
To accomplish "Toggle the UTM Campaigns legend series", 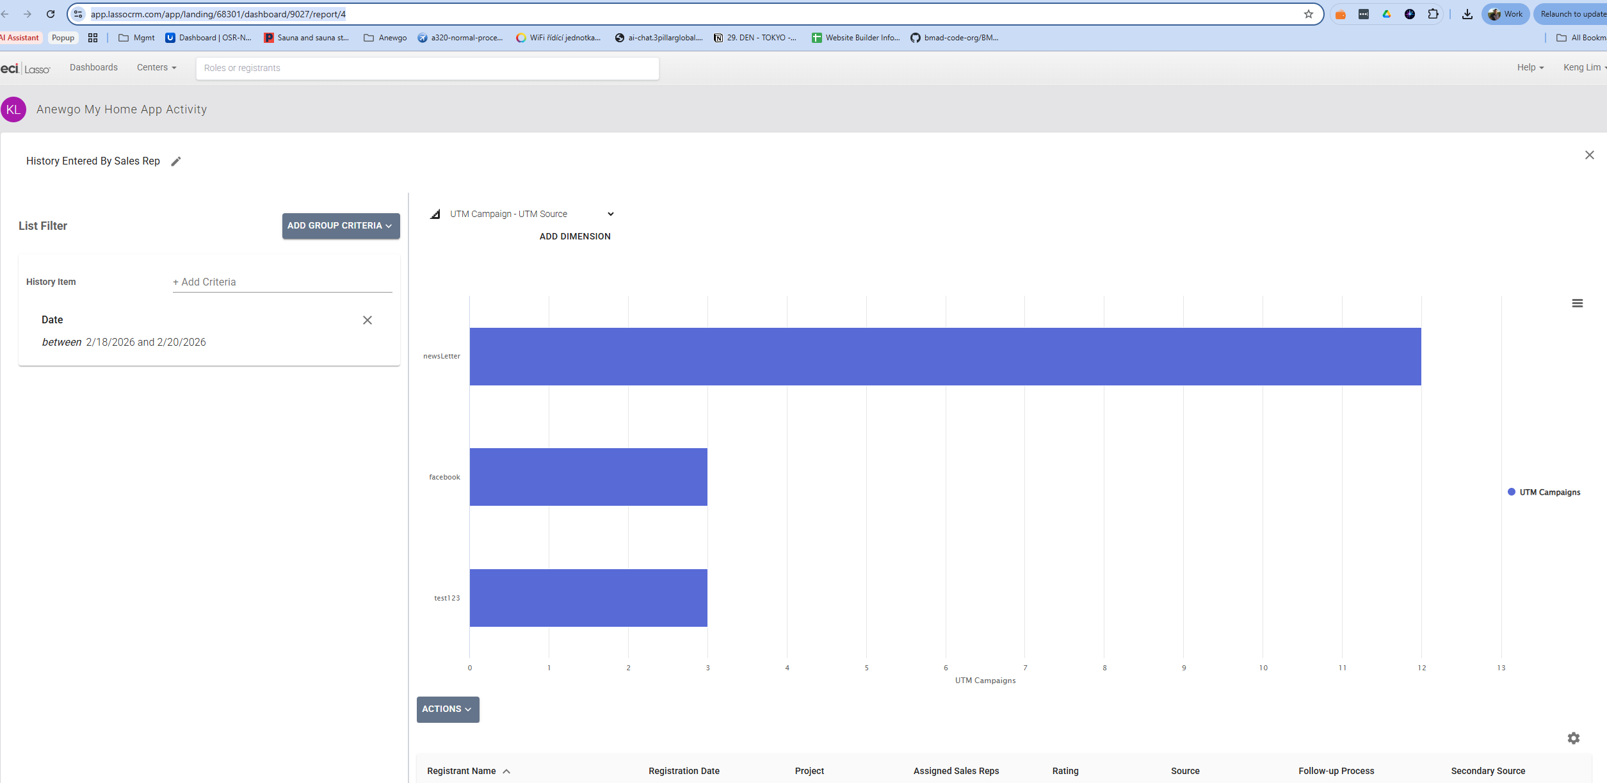I will coord(1544,492).
